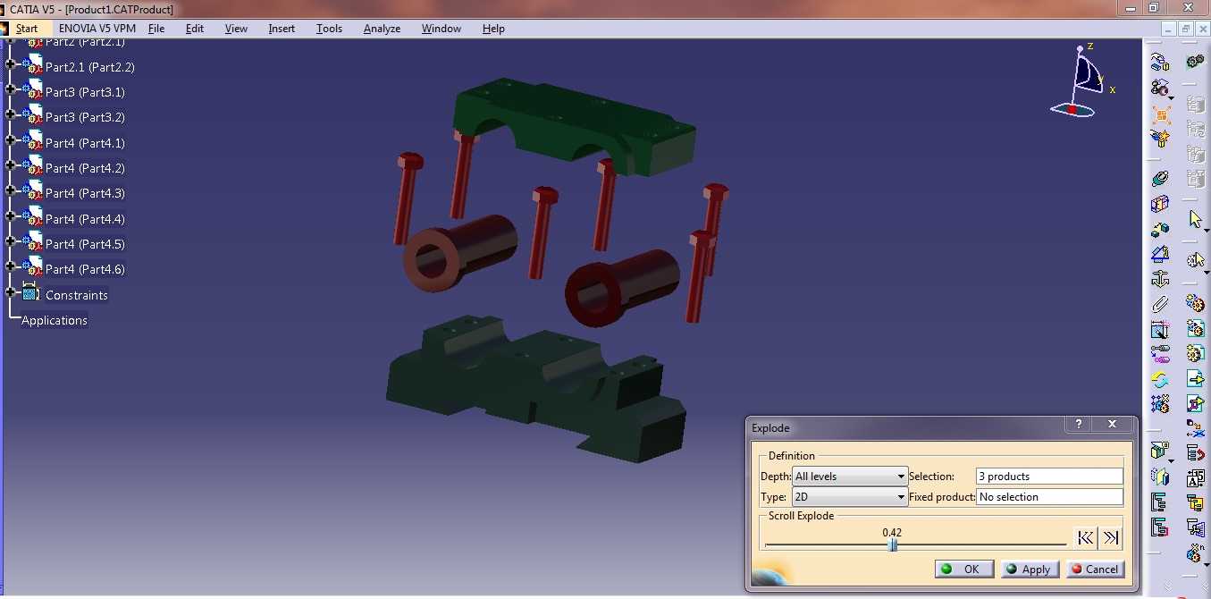
Task: Select the Manipulation tool at top of right toolbar
Action: [1160, 62]
